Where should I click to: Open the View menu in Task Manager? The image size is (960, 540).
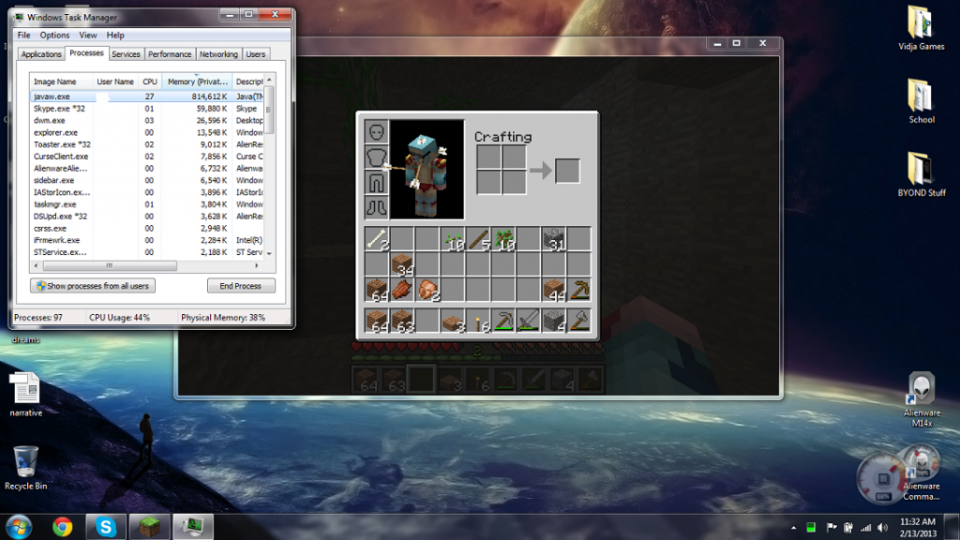tap(87, 35)
